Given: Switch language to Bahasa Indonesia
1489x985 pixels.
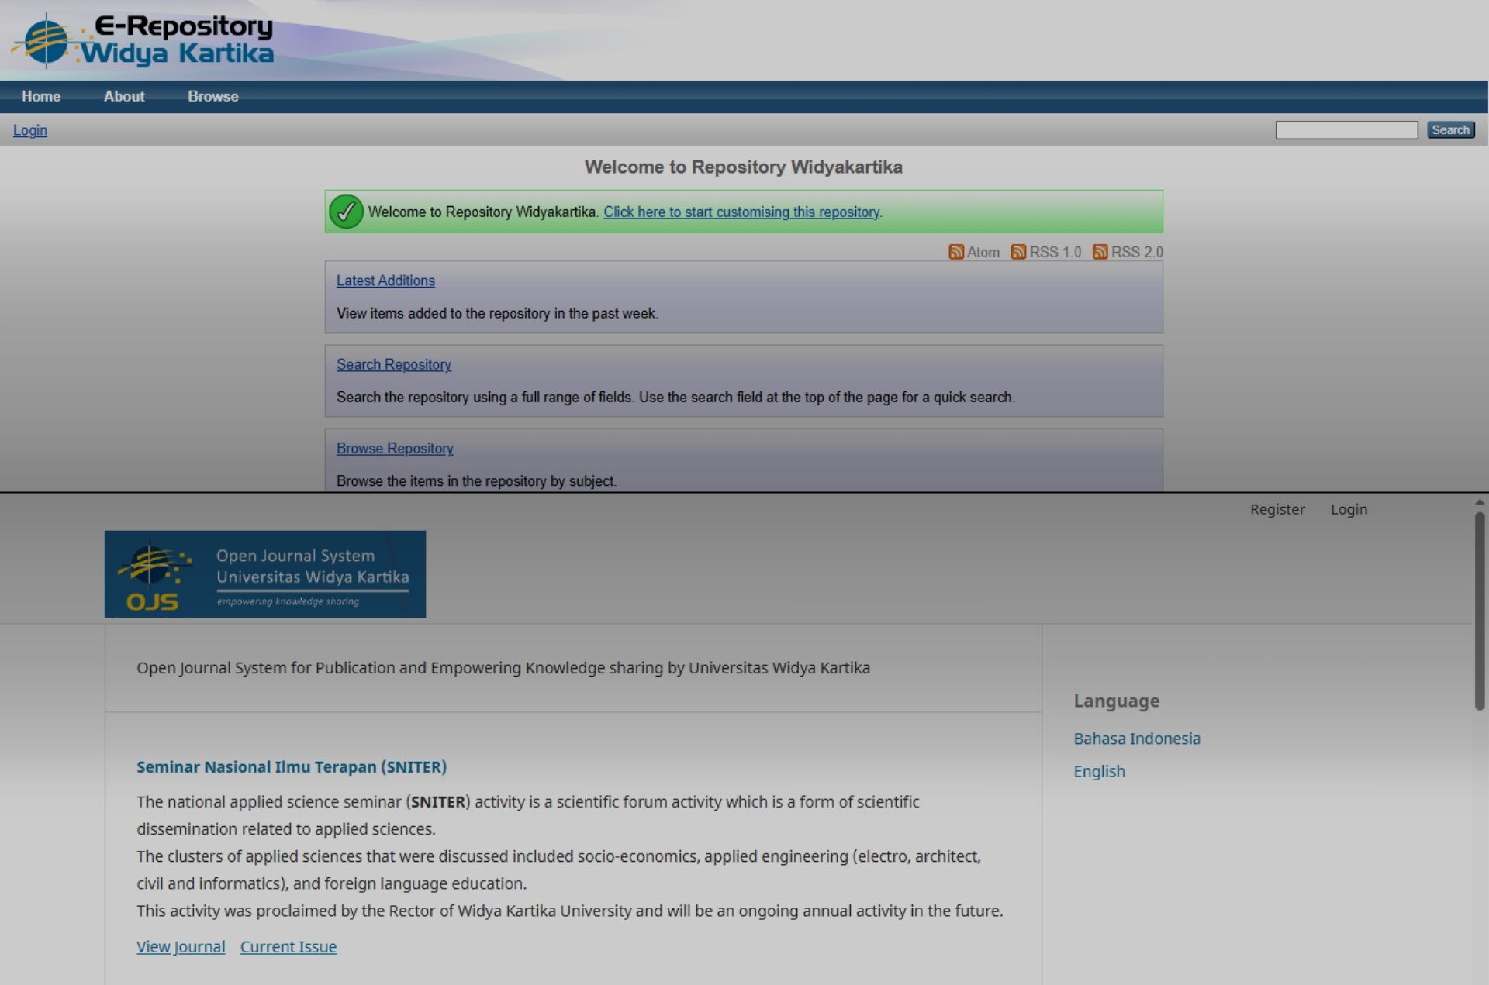Looking at the screenshot, I should tap(1137, 739).
